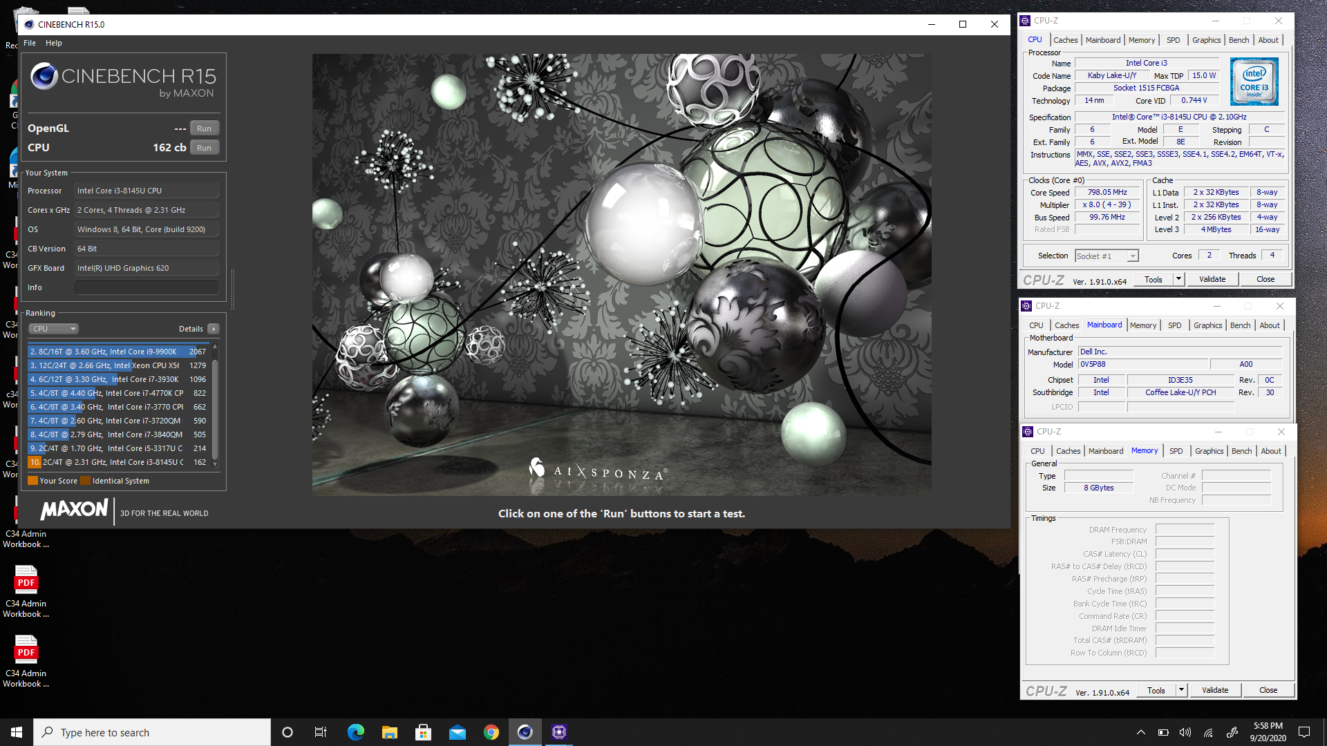The width and height of the screenshot is (1327, 746).
Task: Click Close button in bottom CPU-Z window
Action: 1268,691
